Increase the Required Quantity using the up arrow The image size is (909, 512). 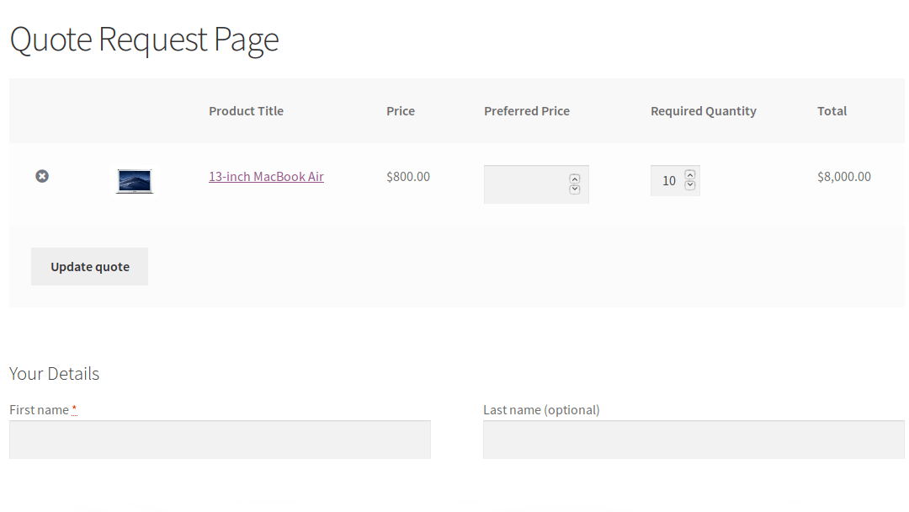pyautogui.click(x=690, y=175)
